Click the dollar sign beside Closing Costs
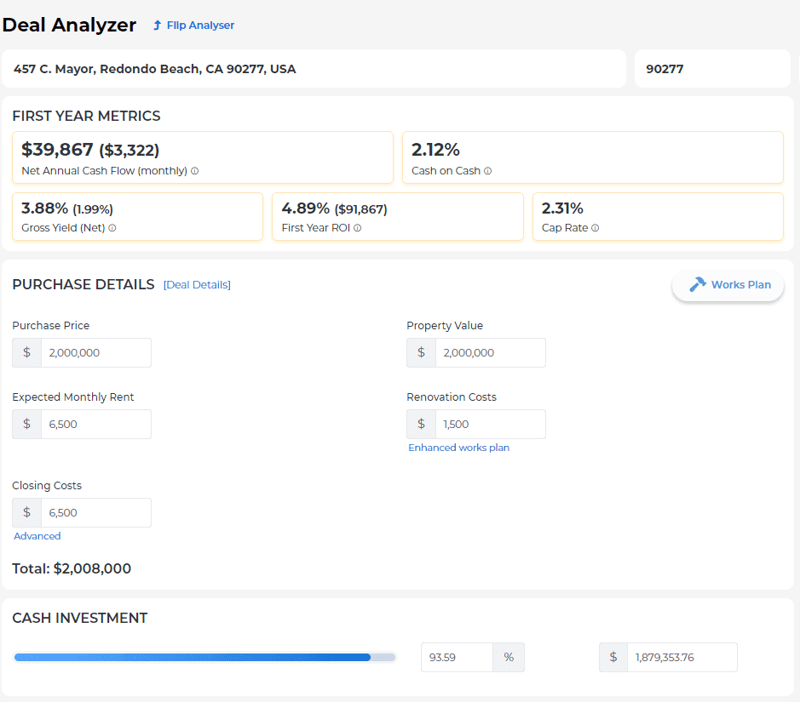Image resolution: width=800 pixels, height=702 pixels. click(x=27, y=512)
